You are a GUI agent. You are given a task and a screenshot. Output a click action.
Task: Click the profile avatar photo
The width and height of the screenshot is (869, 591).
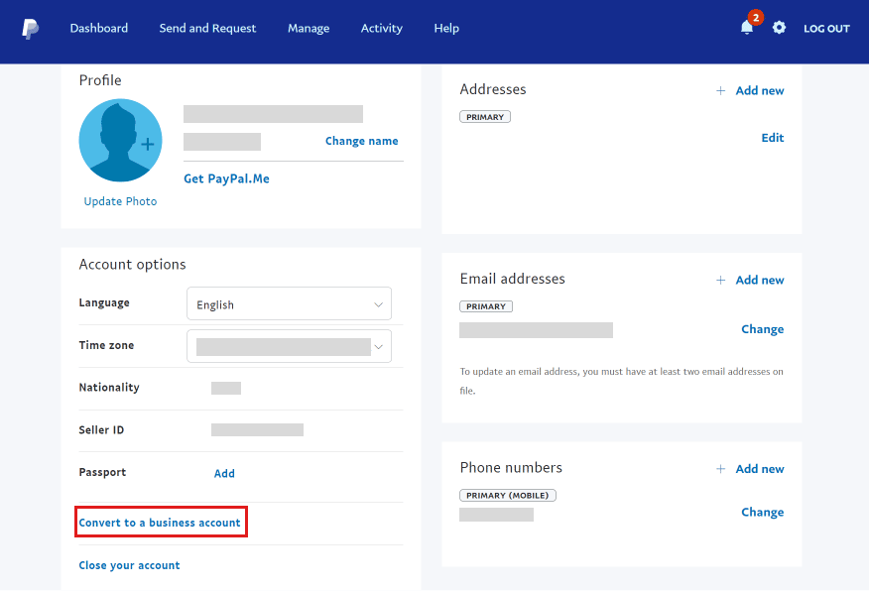(120, 140)
